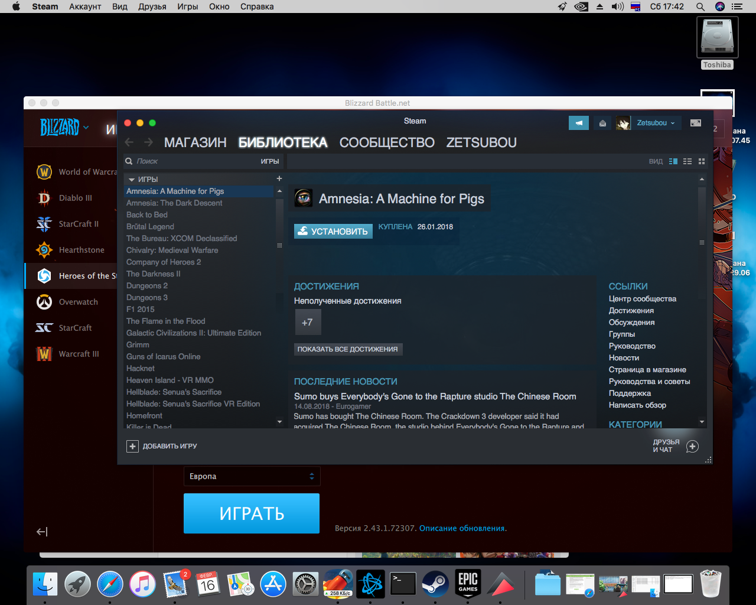Select Amnesia: The Dark Descent in list
The height and width of the screenshot is (605, 756).
pos(174,203)
